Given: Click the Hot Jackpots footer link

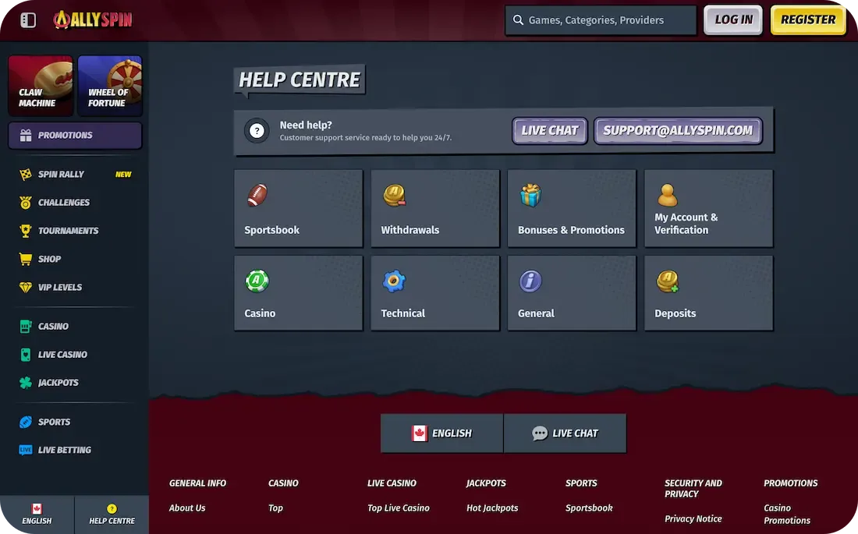Looking at the screenshot, I should [x=492, y=508].
